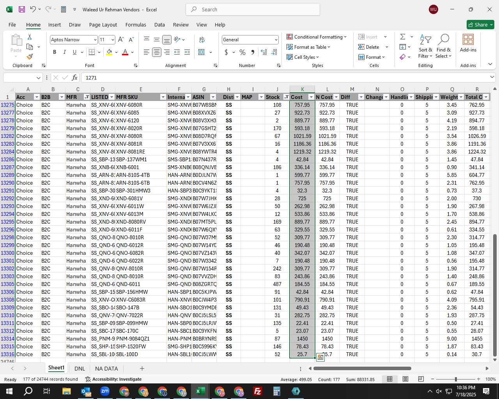The width and height of the screenshot is (499, 399).
Task: Add a new sheet with plus button
Action: 142,369
